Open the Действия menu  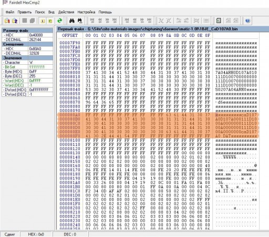tap(66, 12)
